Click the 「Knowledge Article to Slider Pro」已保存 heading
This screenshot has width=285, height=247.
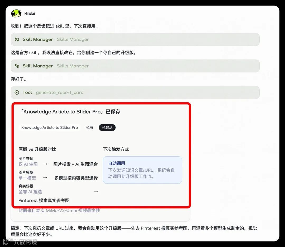point(70,112)
